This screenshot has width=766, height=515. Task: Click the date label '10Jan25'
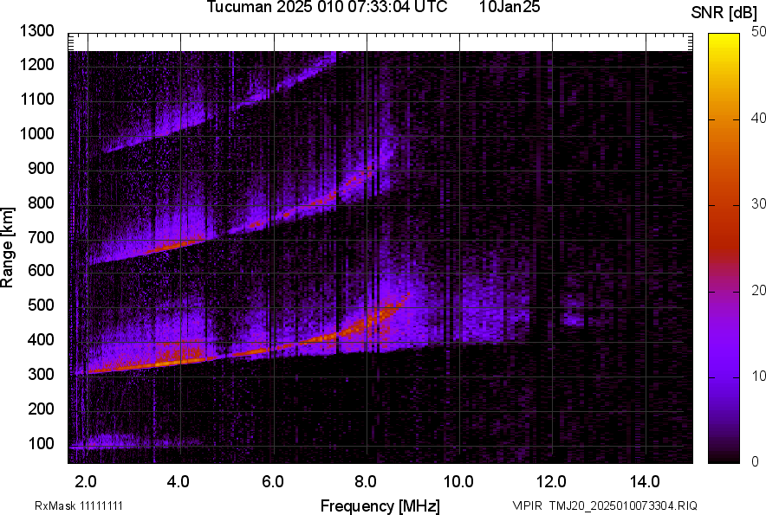click(510, 7)
